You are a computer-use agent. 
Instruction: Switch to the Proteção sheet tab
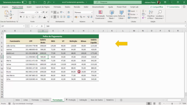pyautogui.click(x=71, y=100)
